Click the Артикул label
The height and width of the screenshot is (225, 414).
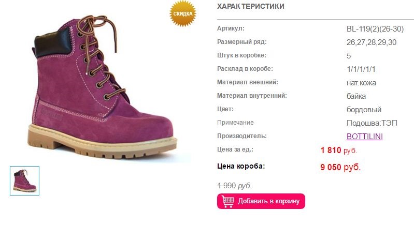pos(231,28)
